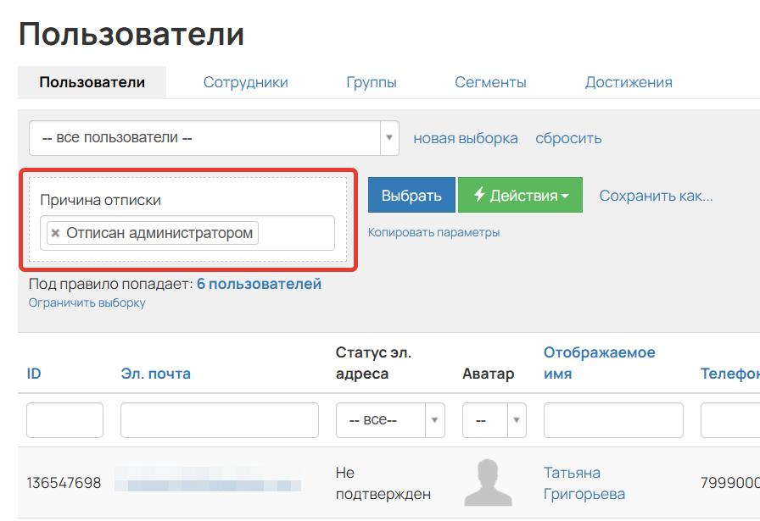The width and height of the screenshot is (760, 521).
Task: Open the Группы tab
Action: tap(372, 82)
